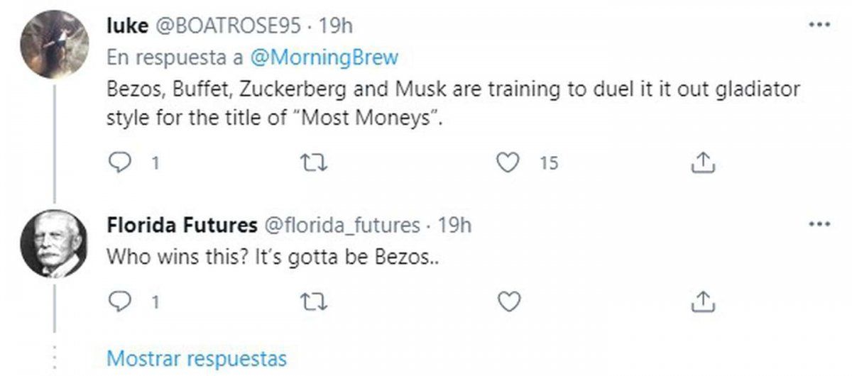The width and height of the screenshot is (852, 376).
Task: Open the @florida_futures handle
Action: 342,226
